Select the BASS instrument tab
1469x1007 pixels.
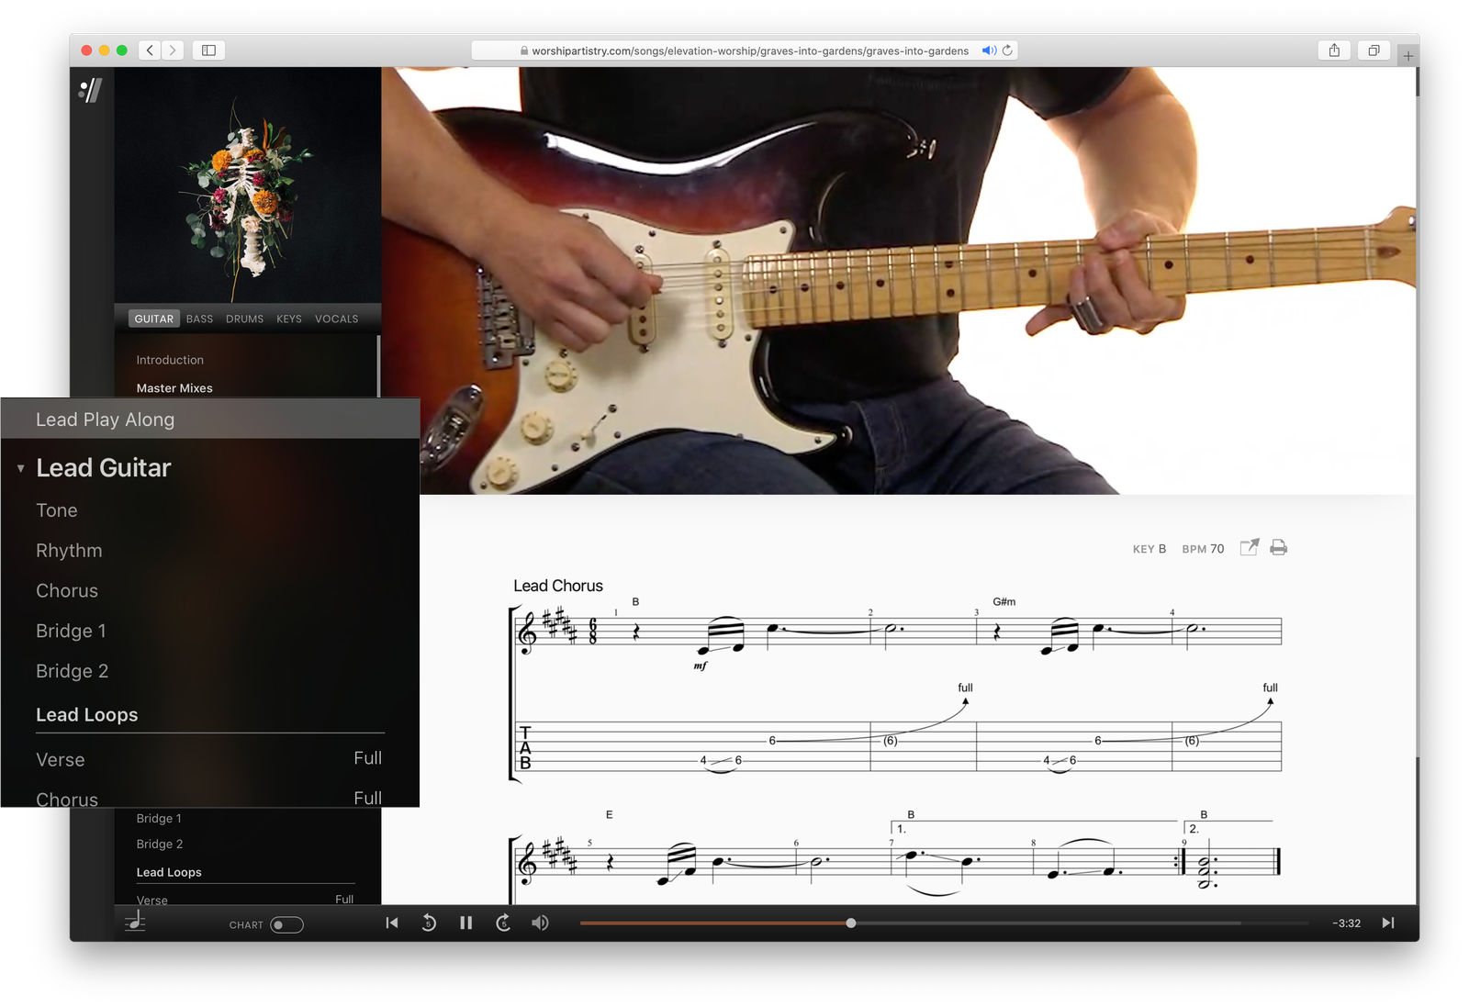[199, 319]
